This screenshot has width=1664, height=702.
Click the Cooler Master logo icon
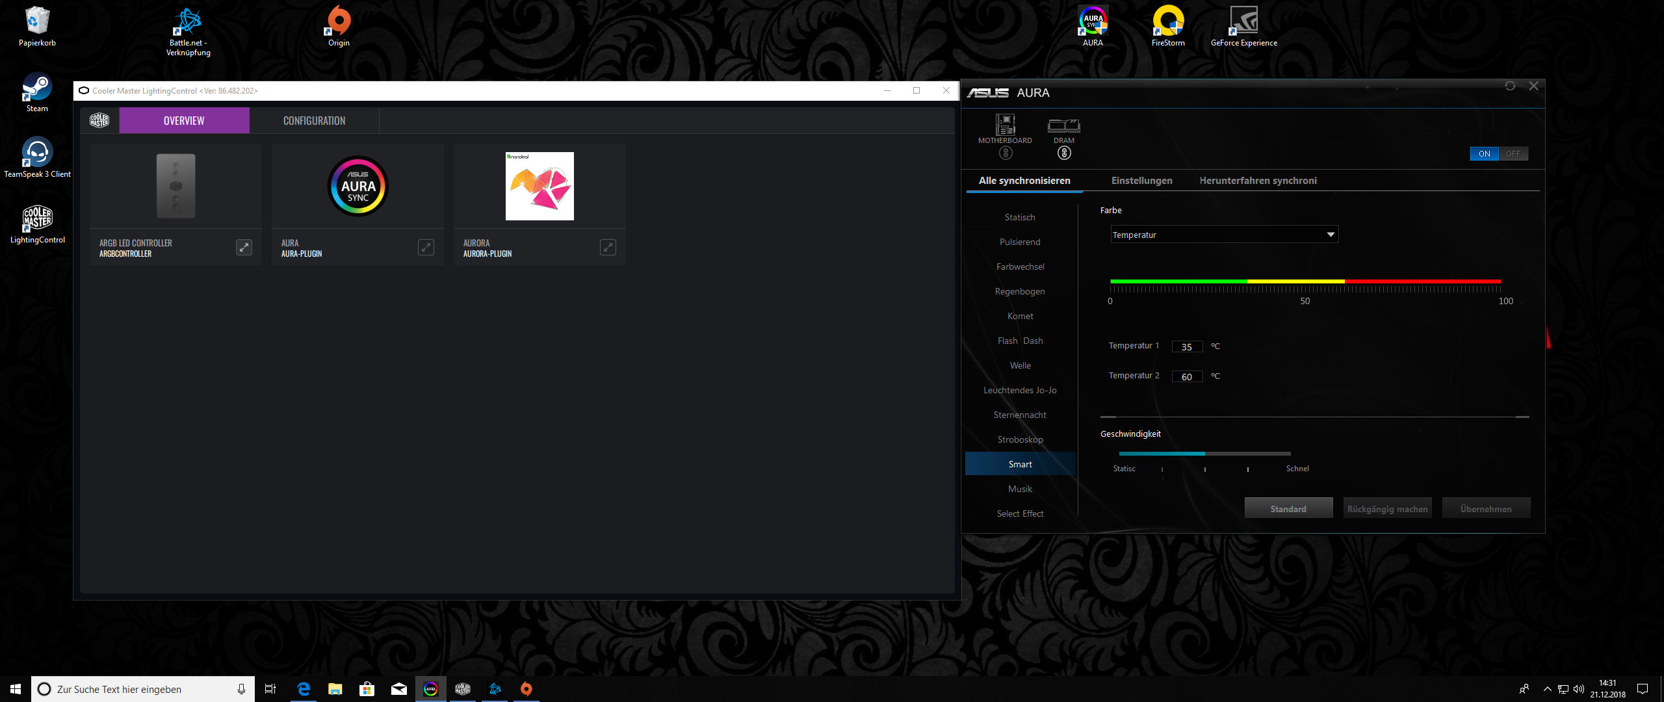99,120
